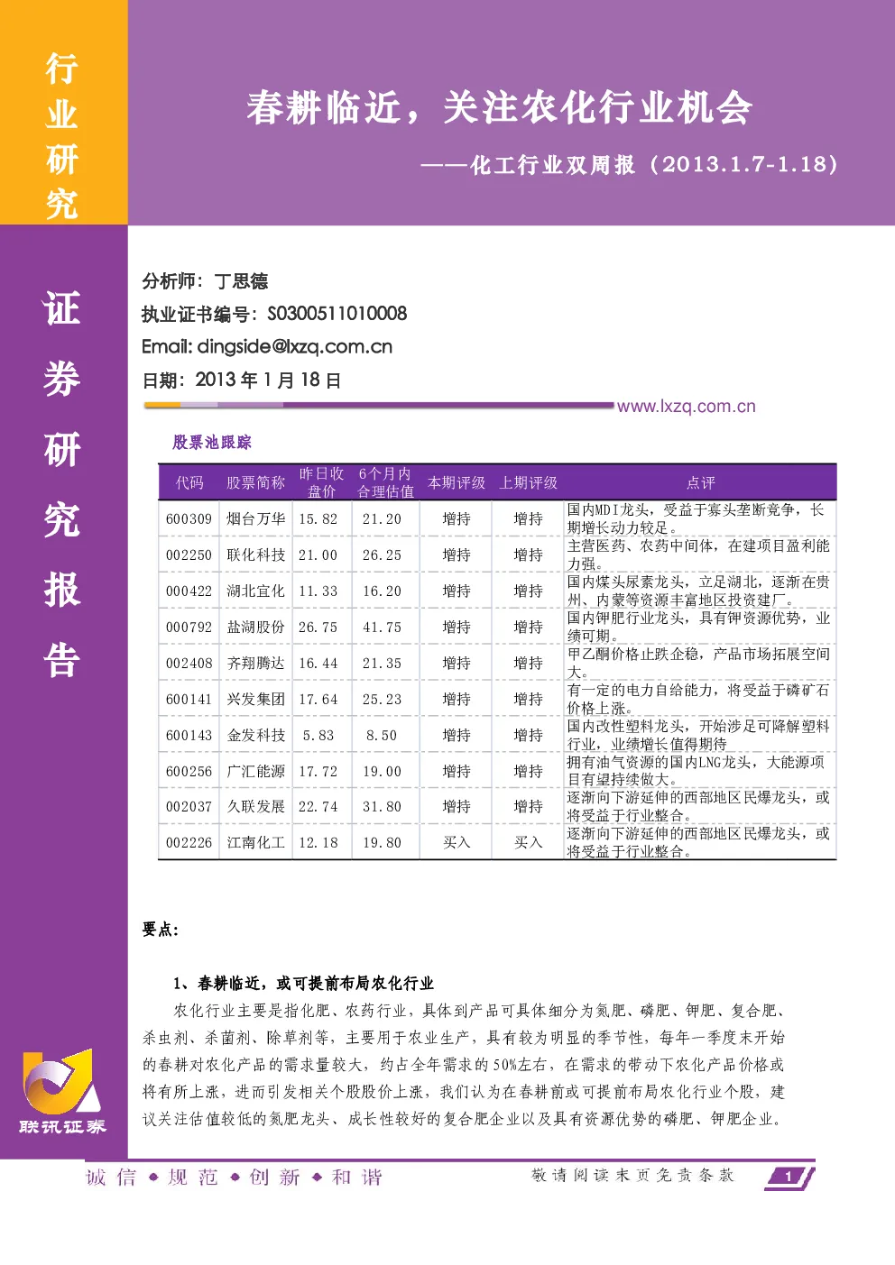Click 增持 current rating for 烟台万华
This screenshot has height=1265, width=895.
(457, 518)
